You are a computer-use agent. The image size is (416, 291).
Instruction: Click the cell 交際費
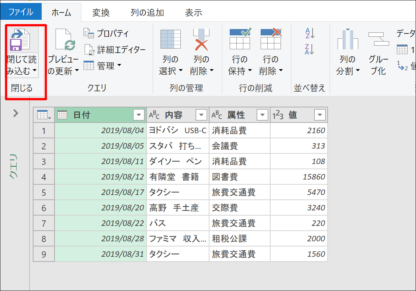coord(240,207)
